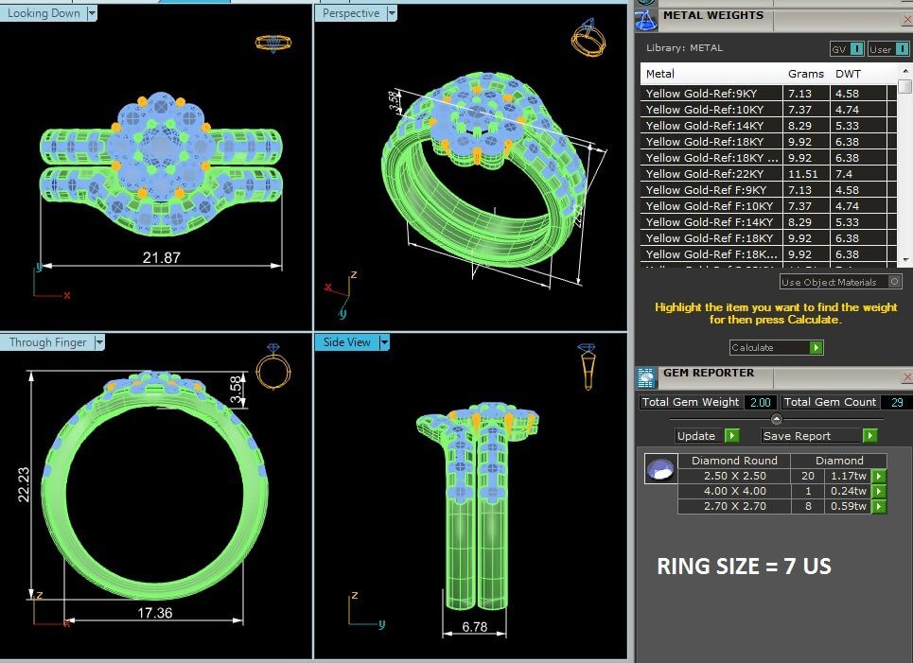This screenshot has width=913, height=663.
Task: Click the green arrow beside 1.17tw
Action: point(879,477)
